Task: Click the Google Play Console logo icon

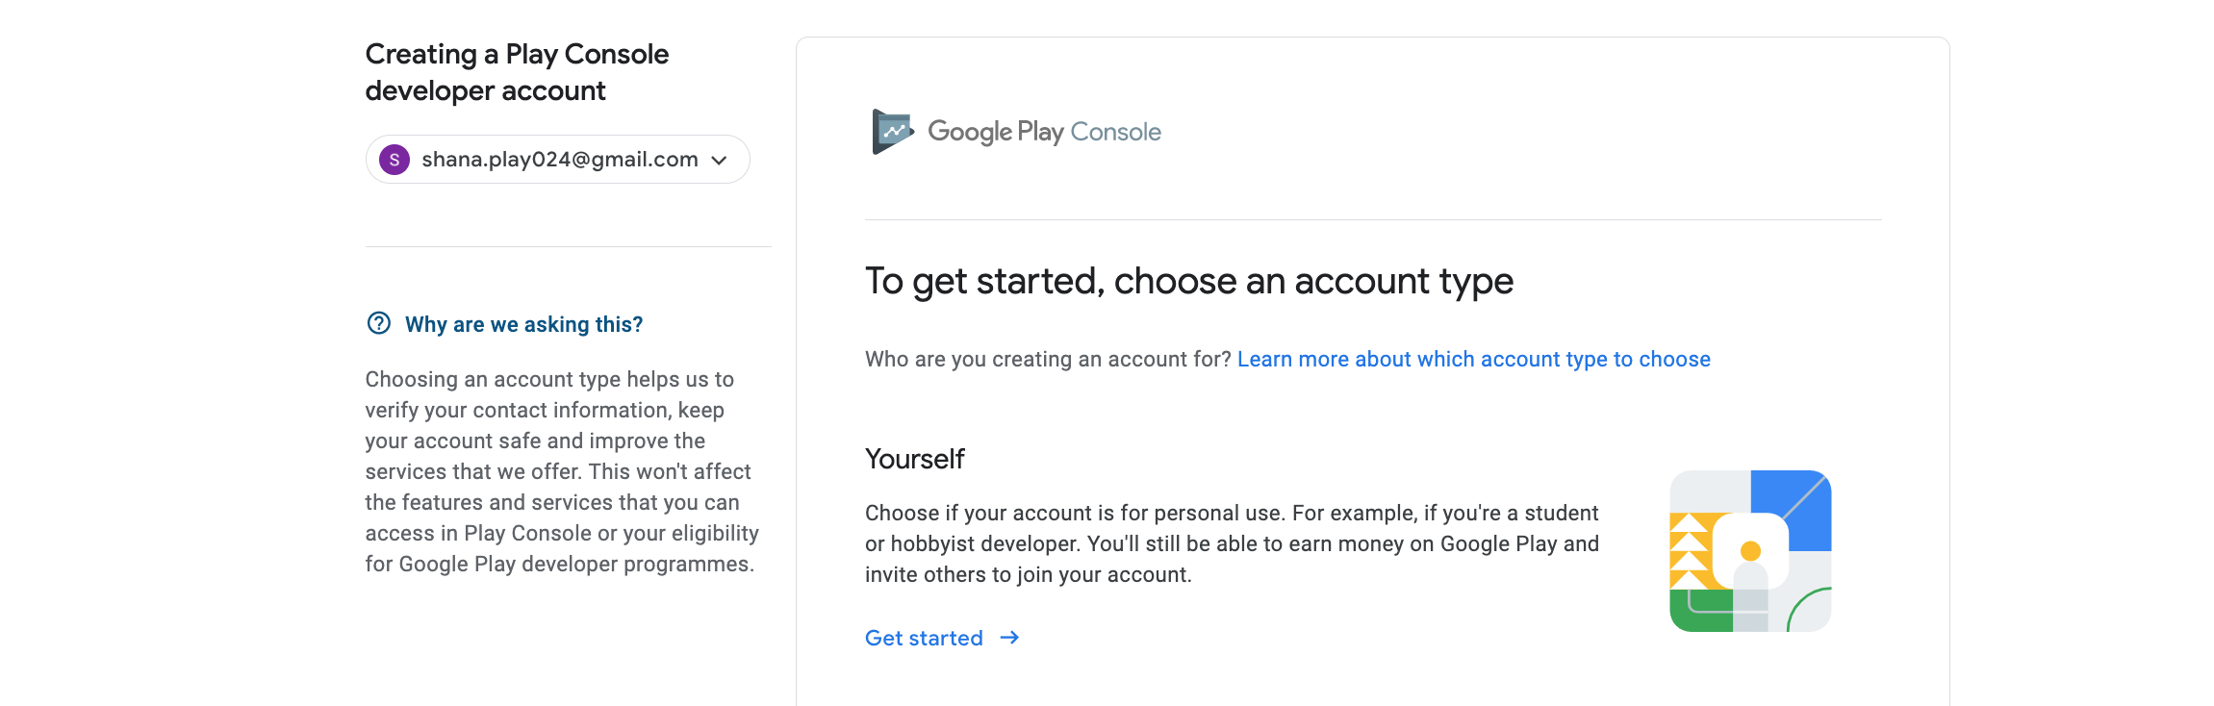Action: pos(892,132)
